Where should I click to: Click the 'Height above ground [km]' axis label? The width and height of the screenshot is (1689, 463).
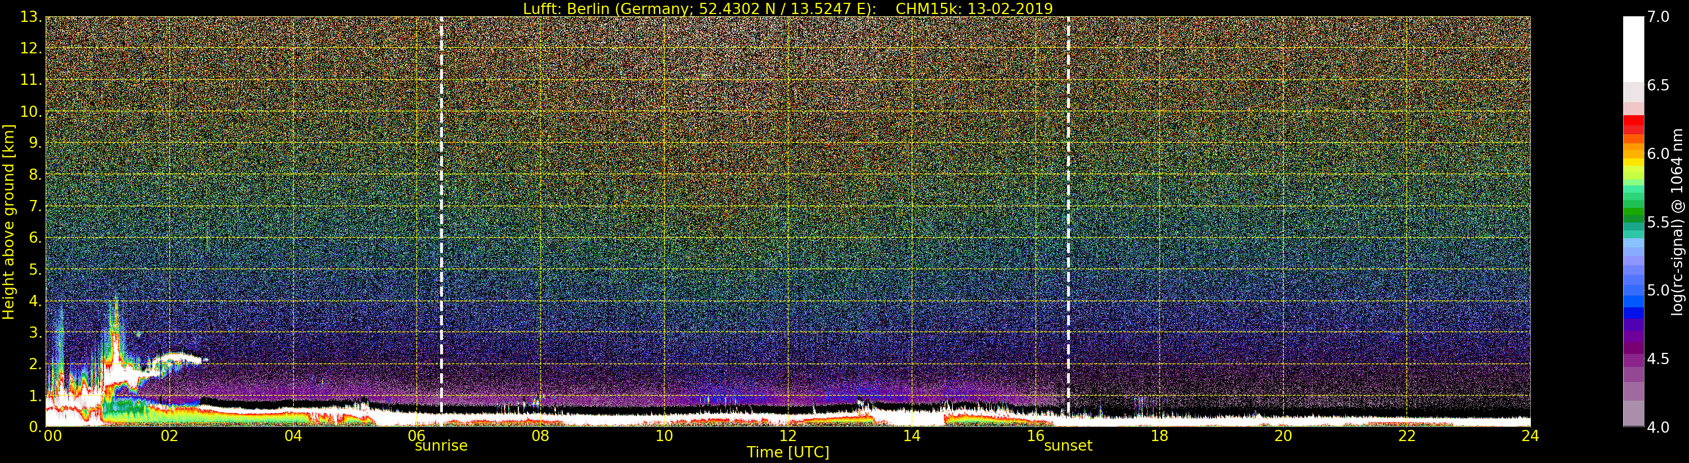click(8, 221)
